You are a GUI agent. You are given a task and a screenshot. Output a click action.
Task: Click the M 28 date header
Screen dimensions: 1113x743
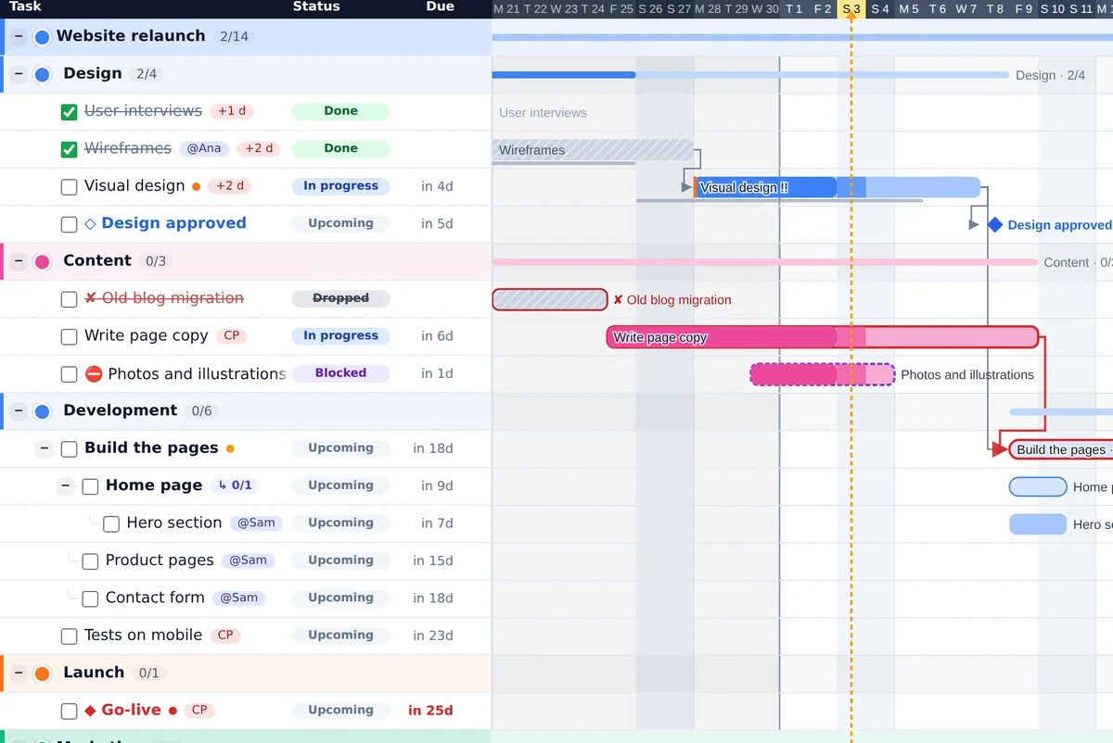[709, 9]
